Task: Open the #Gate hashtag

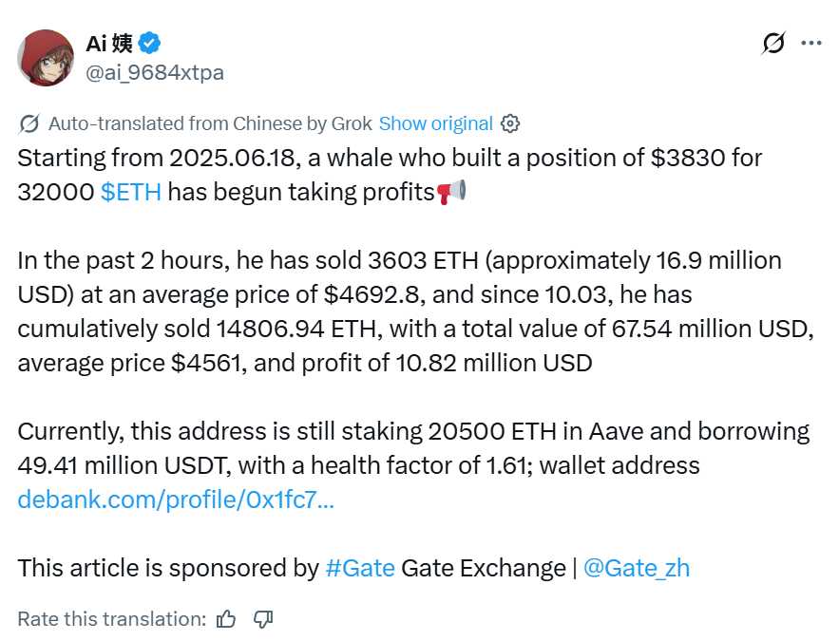Action: coord(359,568)
